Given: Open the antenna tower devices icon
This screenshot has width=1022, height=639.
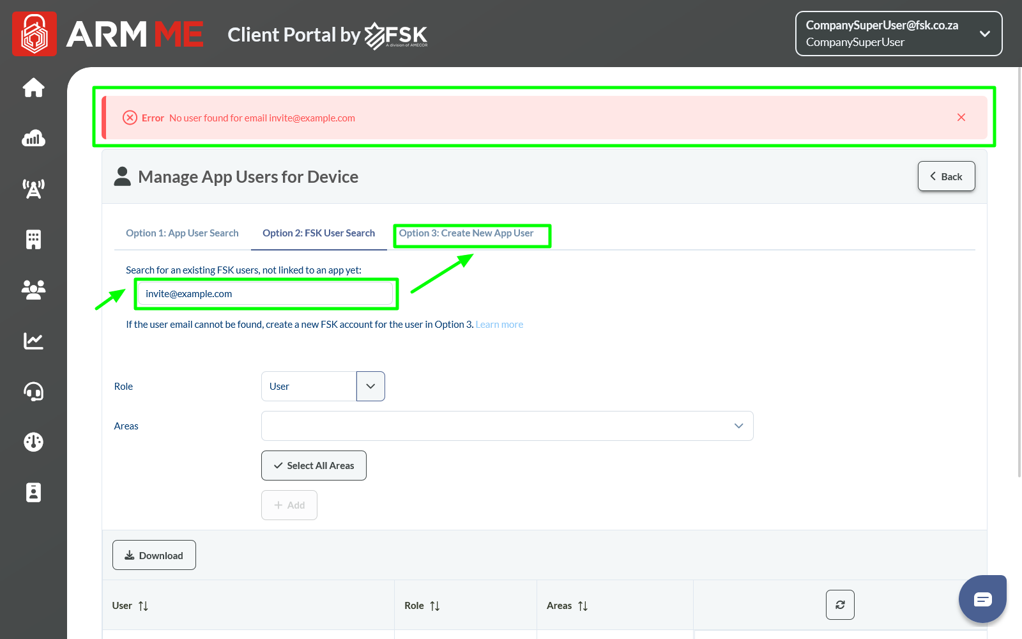Looking at the screenshot, I should (33, 189).
